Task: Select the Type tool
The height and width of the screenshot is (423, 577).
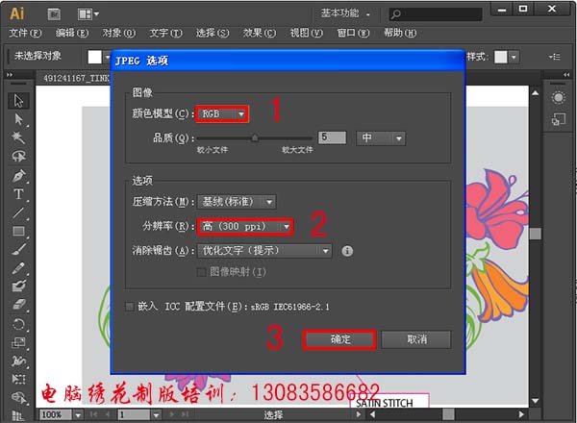Action: (x=18, y=194)
